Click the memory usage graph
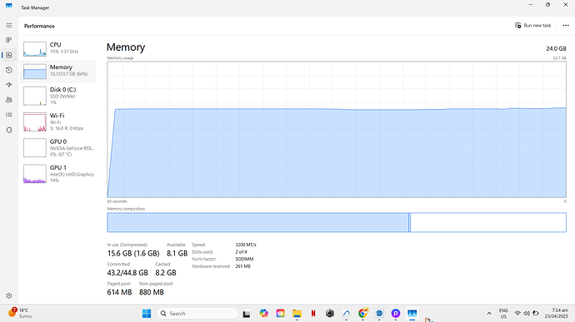The image size is (575, 322). (337, 130)
